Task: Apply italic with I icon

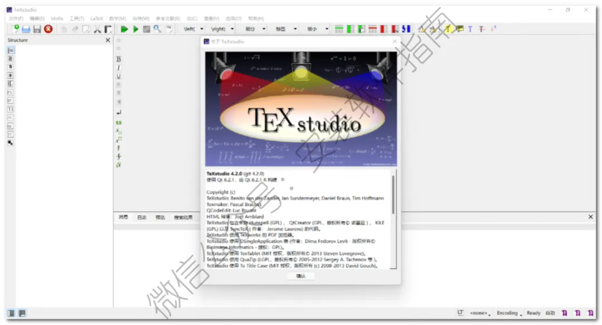Action: 119,67
